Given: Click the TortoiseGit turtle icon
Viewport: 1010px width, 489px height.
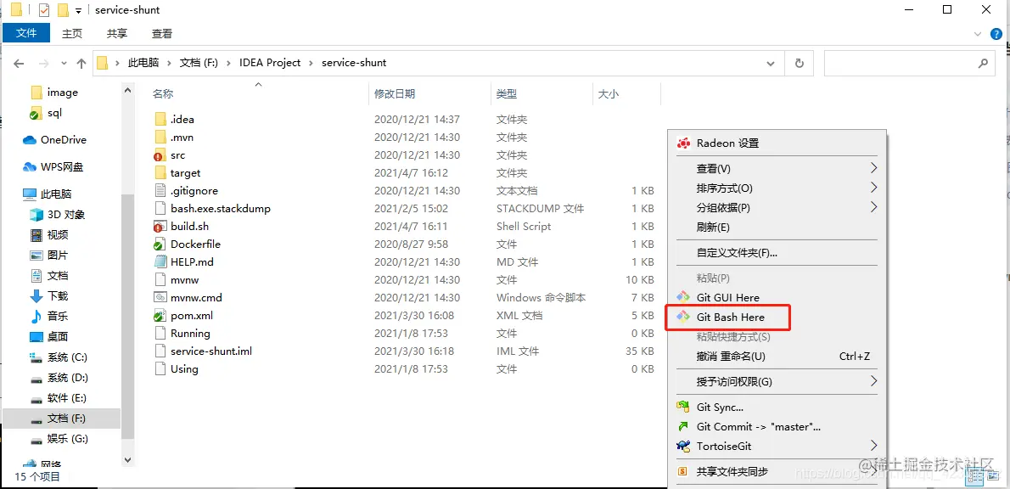Looking at the screenshot, I should tap(682, 446).
